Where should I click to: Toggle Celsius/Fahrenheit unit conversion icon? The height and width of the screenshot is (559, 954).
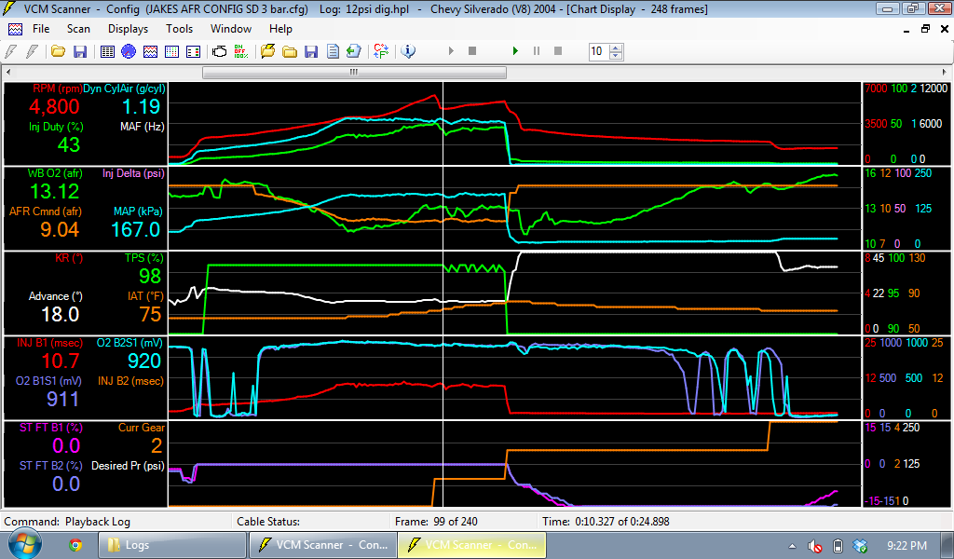coord(379,51)
